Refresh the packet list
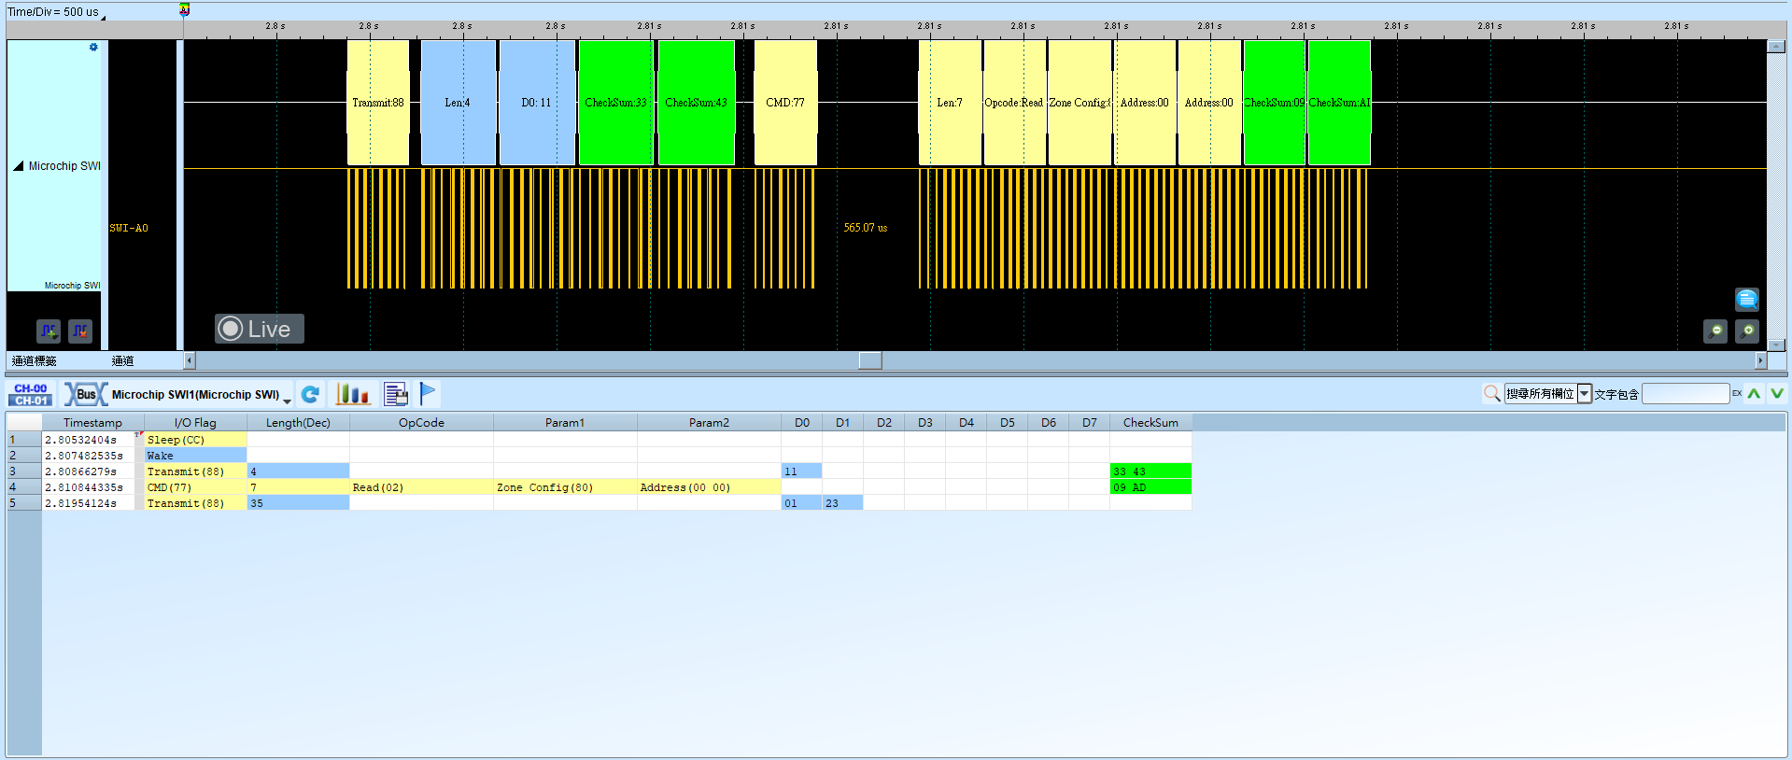Image resolution: width=1792 pixels, height=760 pixels. pyautogui.click(x=311, y=394)
